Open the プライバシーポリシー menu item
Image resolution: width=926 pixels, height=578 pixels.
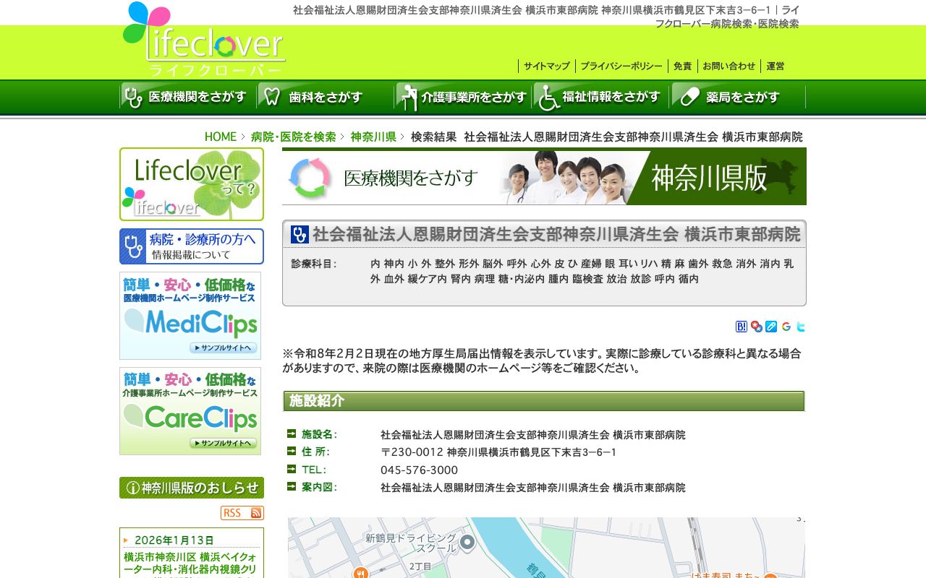[620, 66]
